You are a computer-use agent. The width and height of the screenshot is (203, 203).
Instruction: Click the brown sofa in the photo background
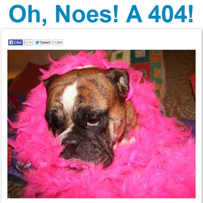coord(179,85)
